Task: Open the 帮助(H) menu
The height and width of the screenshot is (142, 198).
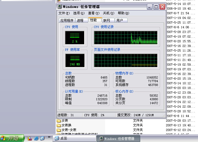Action: pyautogui.click(x=123, y=13)
